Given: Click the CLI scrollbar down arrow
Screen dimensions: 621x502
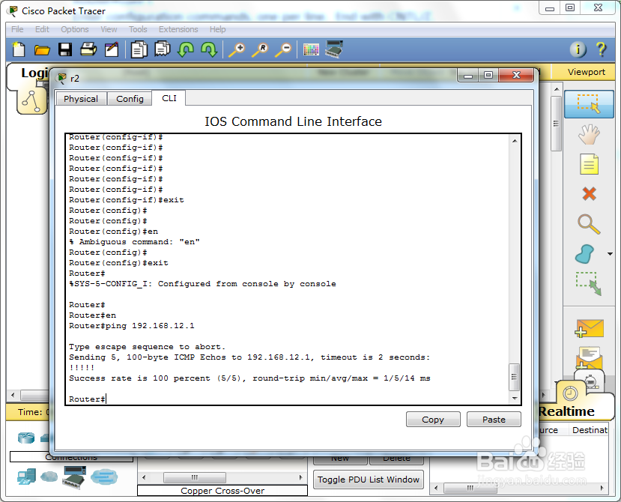Looking at the screenshot, I should click(x=515, y=398).
